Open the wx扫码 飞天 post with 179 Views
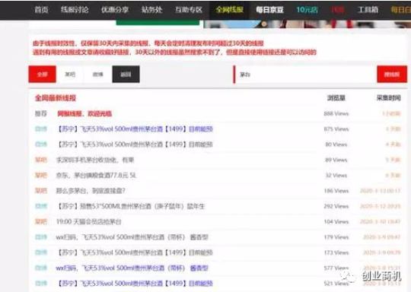Image resolution: width=411 pixels, height=292 pixels. (132, 237)
